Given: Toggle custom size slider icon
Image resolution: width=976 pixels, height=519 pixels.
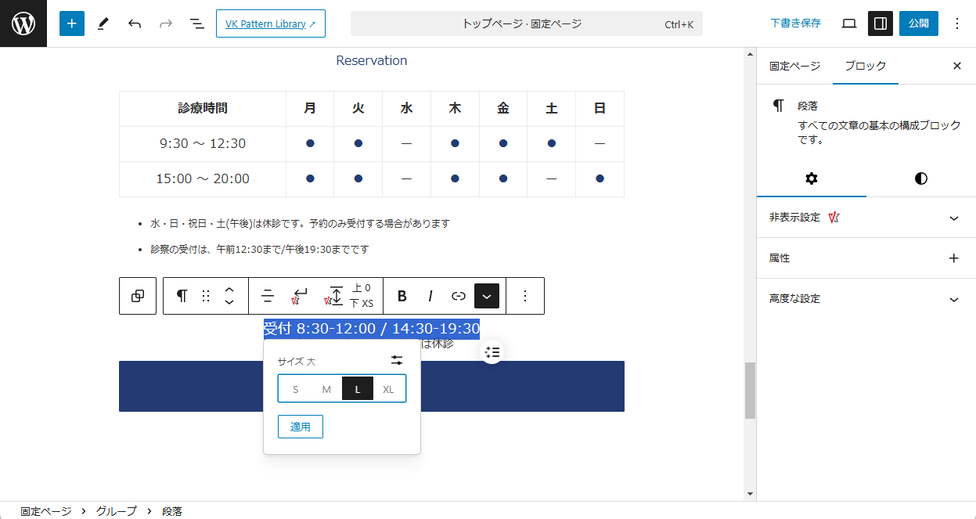Looking at the screenshot, I should [x=397, y=360].
